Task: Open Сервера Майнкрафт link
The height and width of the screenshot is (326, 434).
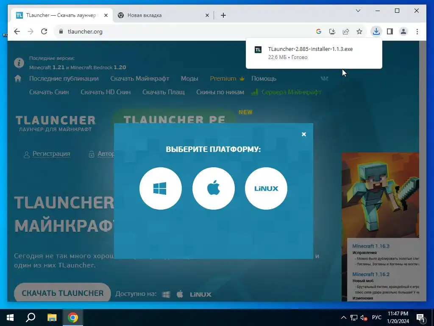Action: [x=286, y=92]
